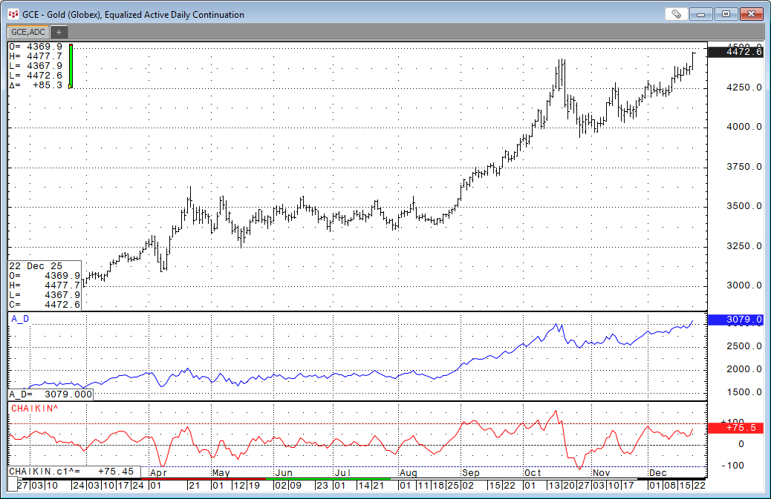Click the green price range bar indicator
The width and height of the screenshot is (771, 499).
(71, 66)
